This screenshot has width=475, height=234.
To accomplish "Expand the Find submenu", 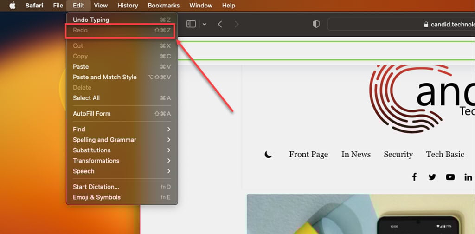I will [122, 130].
